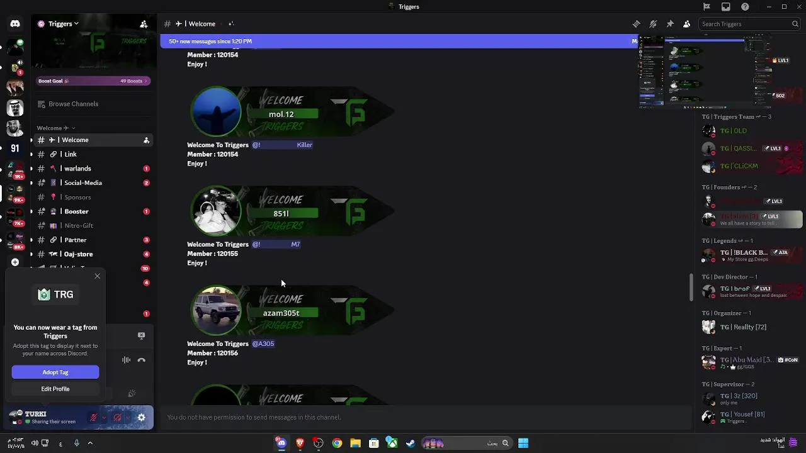
Task: Disconnect from voice call icon
Action: tap(141, 360)
